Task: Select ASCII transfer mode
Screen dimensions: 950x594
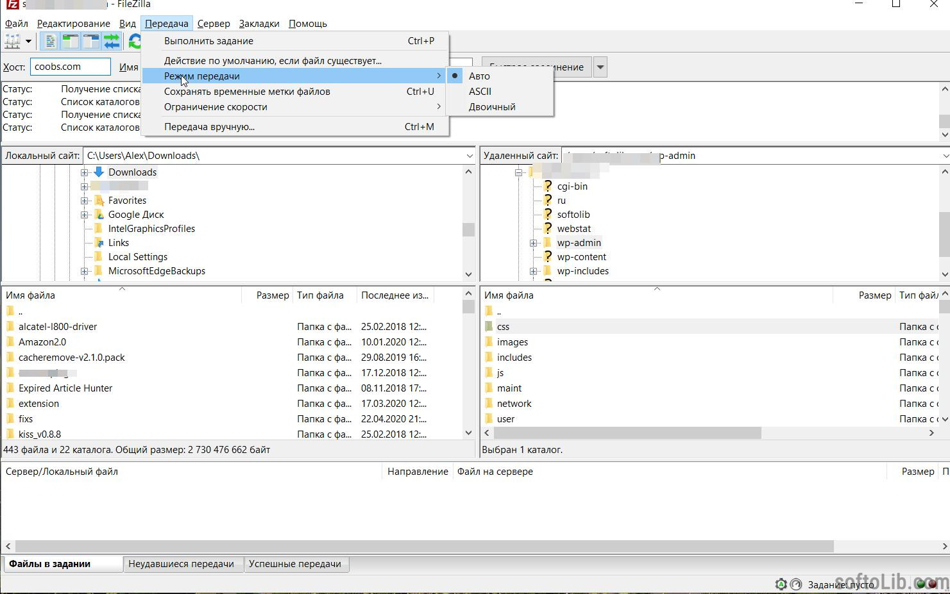Action: 500,91
